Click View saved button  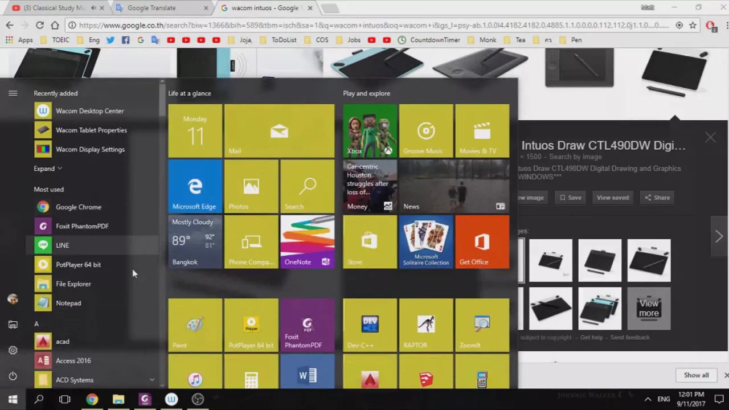(613, 198)
